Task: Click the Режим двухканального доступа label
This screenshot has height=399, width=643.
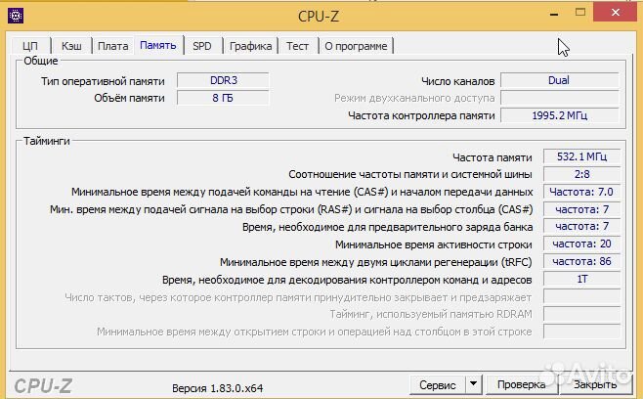Action: coord(414,99)
